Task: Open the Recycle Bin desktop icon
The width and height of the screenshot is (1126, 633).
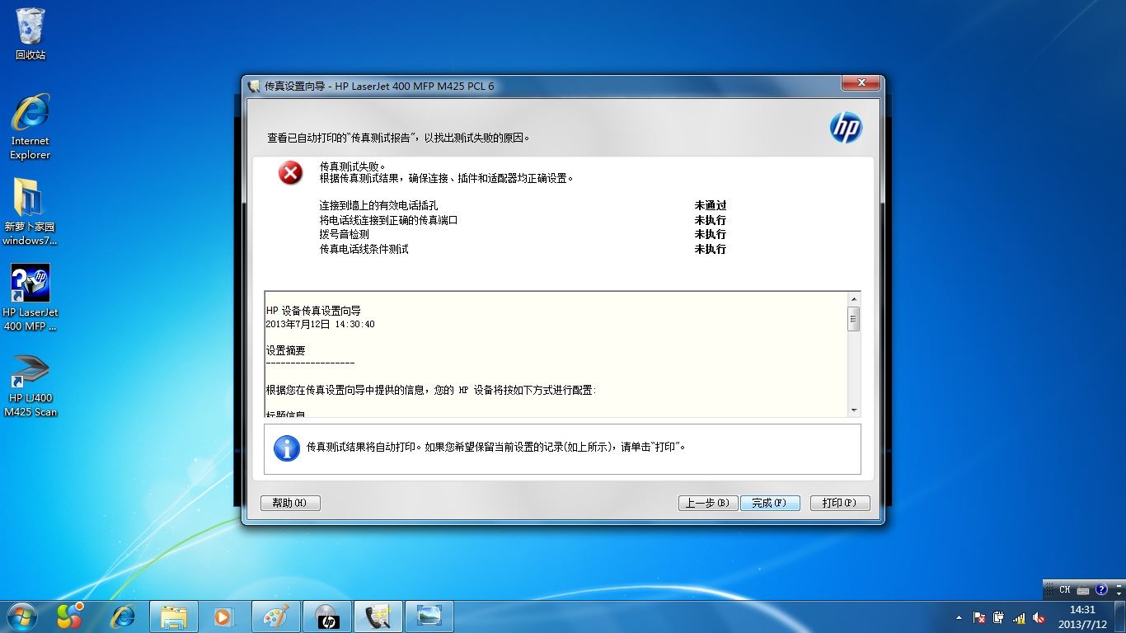Action: tap(30, 34)
